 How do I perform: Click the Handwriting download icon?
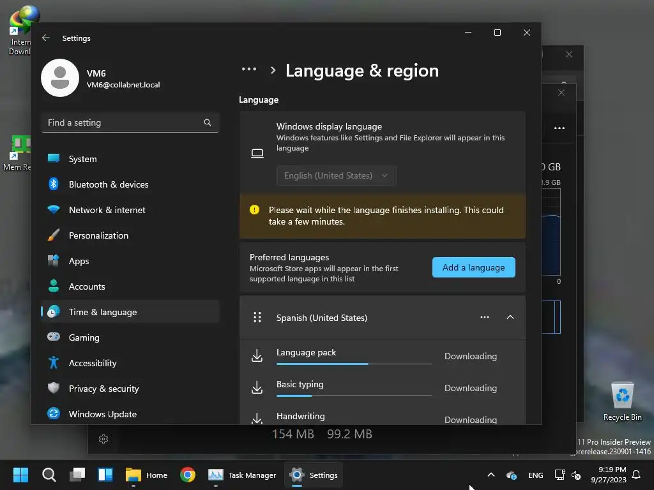click(257, 419)
